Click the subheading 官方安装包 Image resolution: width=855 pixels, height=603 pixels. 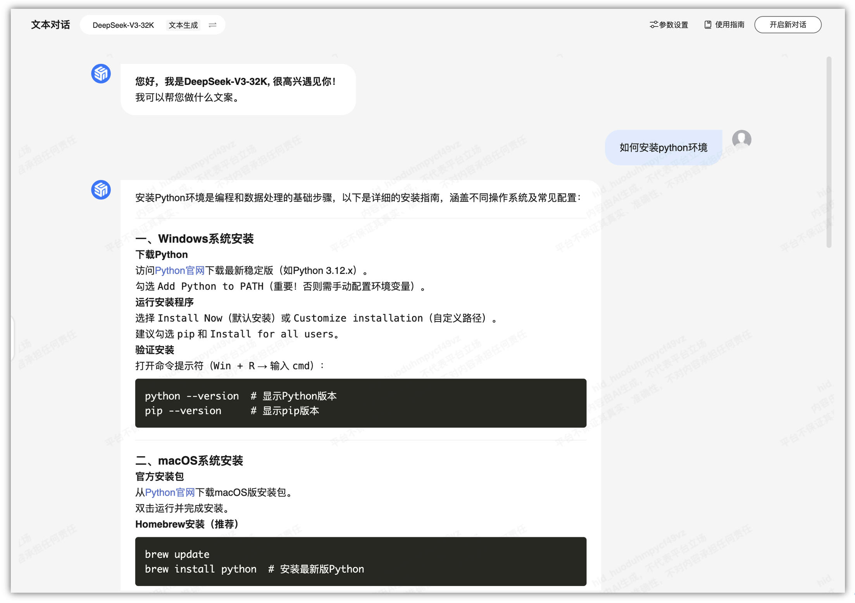(159, 477)
